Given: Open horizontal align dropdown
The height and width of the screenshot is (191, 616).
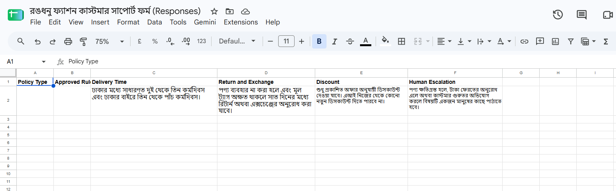Looking at the screenshot, I should click(444, 41).
